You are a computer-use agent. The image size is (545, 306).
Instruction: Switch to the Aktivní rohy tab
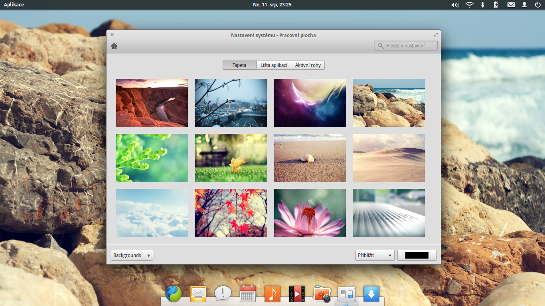point(308,65)
